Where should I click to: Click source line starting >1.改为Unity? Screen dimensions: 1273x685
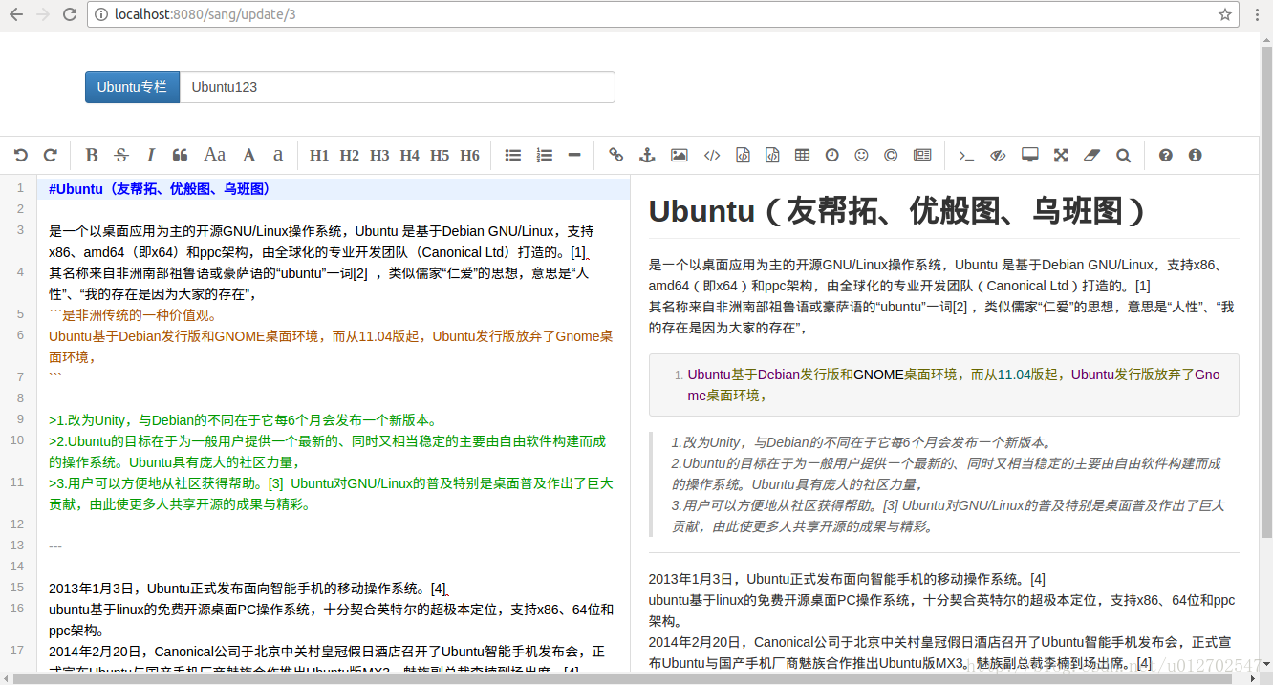(243, 420)
